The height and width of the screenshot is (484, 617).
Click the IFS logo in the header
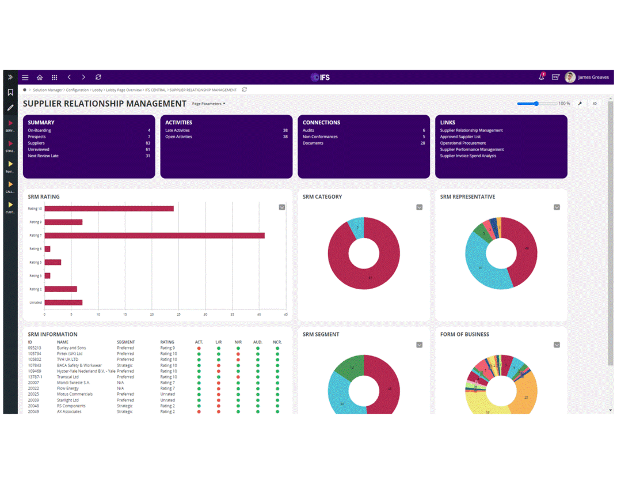tap(321, 77)
